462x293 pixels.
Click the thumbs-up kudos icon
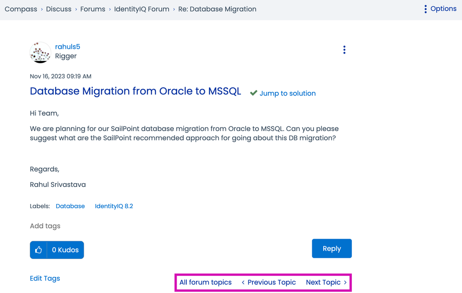point(38,250)
